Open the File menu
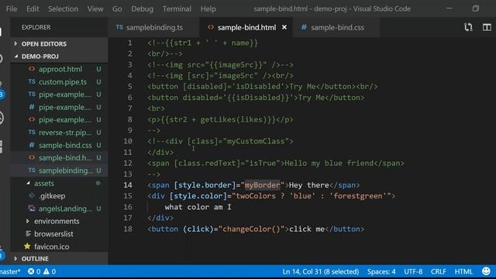The image size is (496, 279). pyautogui.click(x=12, y=9)
